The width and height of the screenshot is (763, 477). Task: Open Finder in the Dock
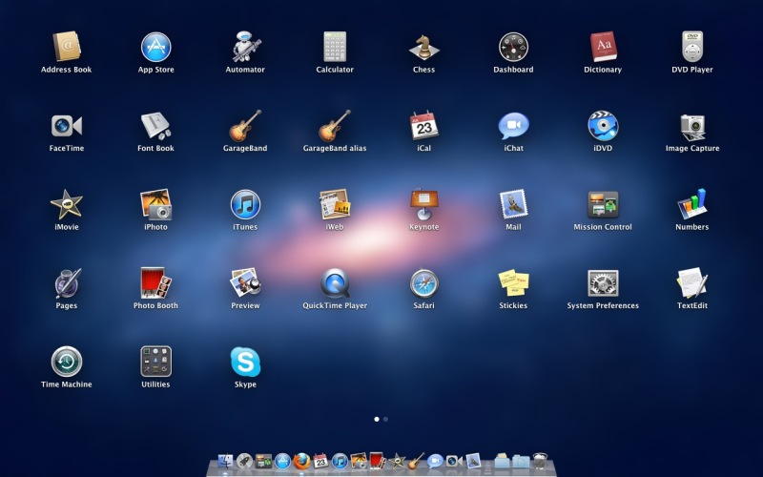tap(225, 461)
